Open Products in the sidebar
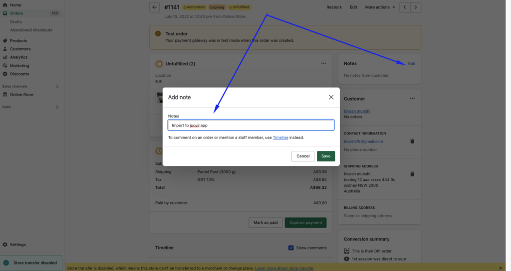511x271 pixels. (x=18, y=41)
